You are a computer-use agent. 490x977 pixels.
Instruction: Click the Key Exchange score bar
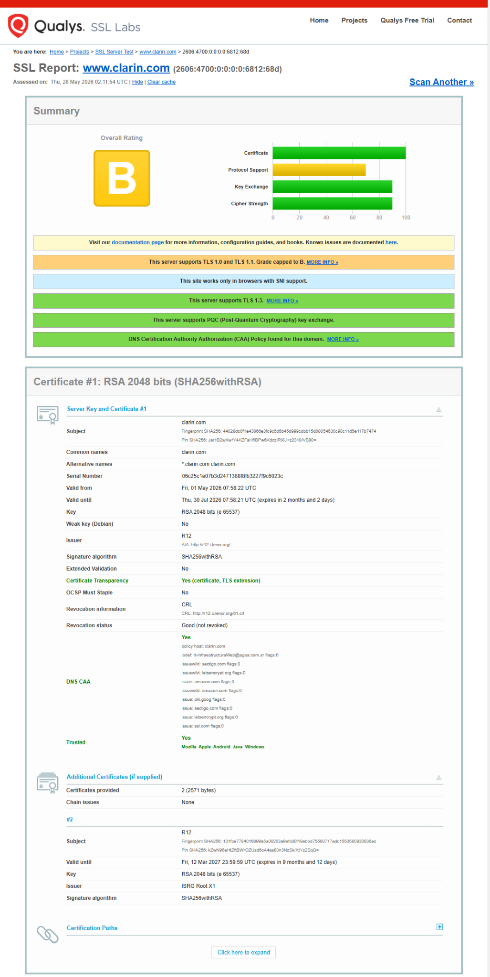click(333, 187)
